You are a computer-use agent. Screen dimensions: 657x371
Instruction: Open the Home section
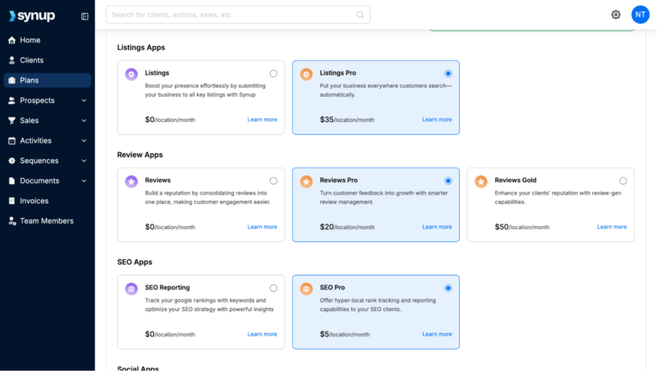tap(30, 40)
